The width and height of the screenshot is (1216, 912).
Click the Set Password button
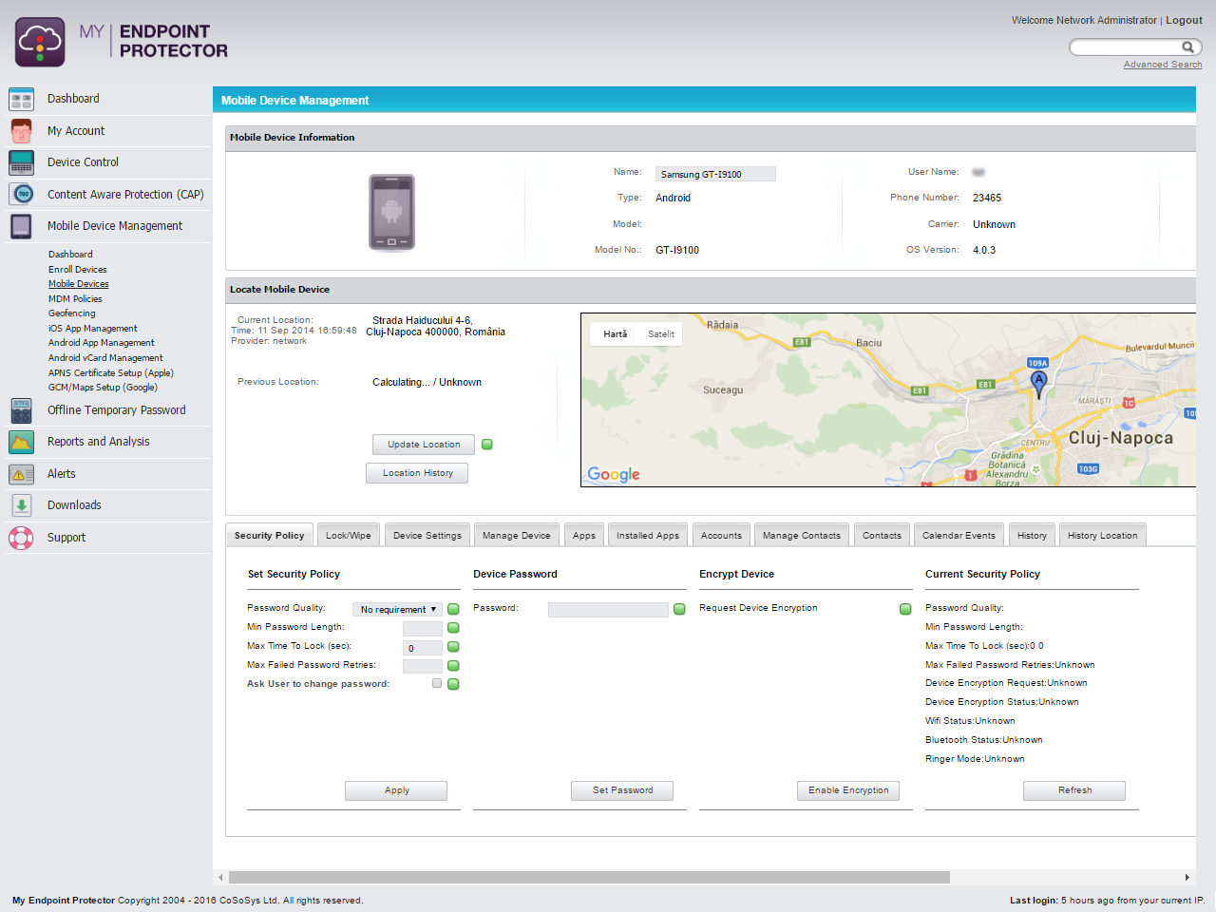(x=622, y=790)
